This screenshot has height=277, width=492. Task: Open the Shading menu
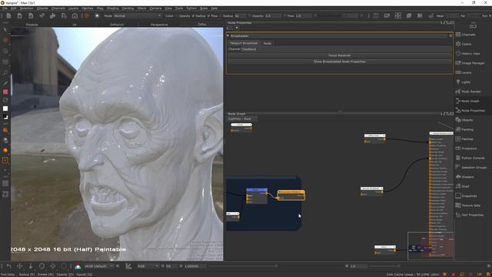tap(113, 8)
